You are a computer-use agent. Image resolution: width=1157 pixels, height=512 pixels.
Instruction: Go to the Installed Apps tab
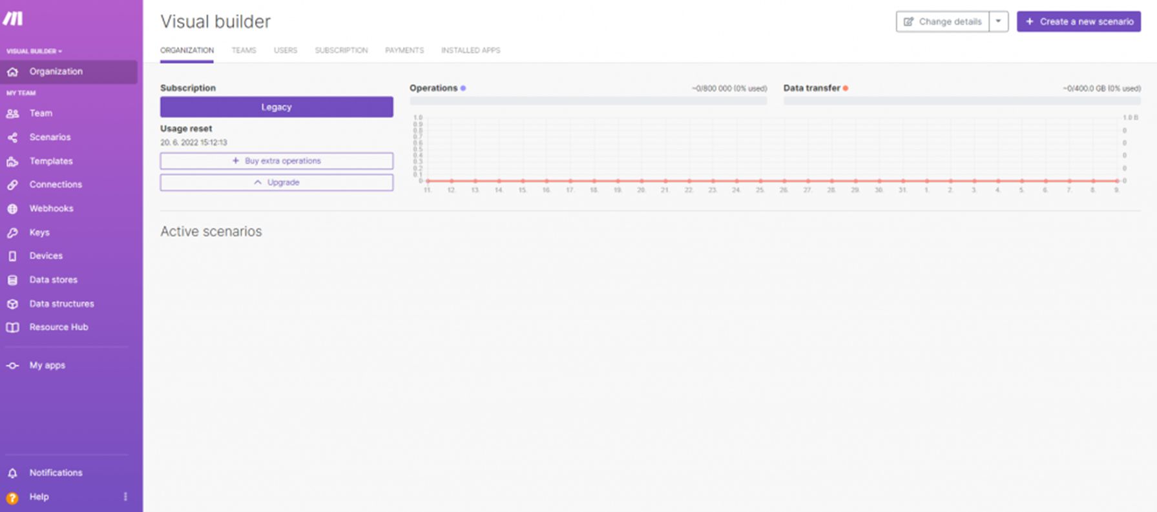pos(470,50)
